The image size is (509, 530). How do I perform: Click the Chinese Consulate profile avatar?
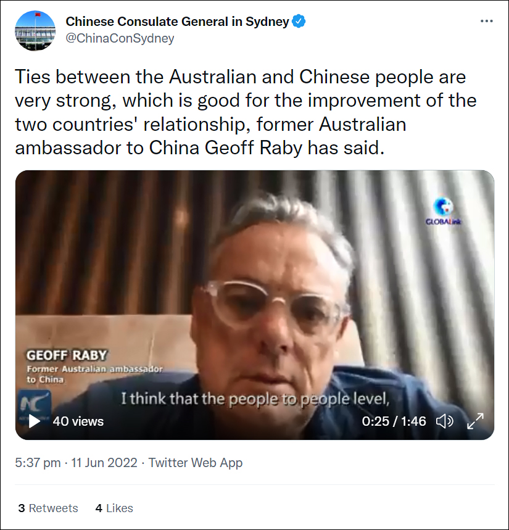[35, 30]
